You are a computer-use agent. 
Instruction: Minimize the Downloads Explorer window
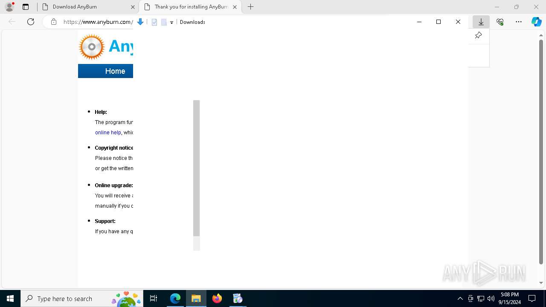pos(419,22)
